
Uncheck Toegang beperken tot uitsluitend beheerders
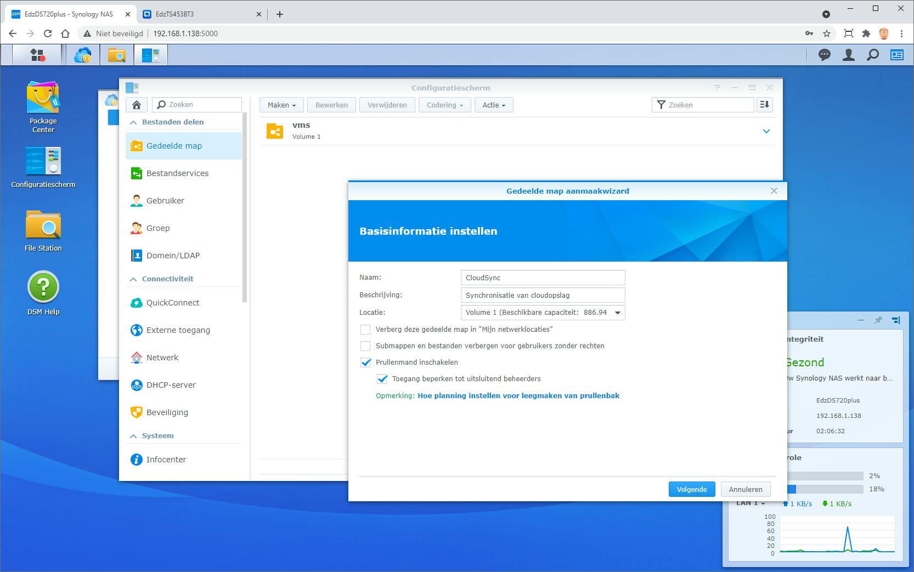(382, 379)
